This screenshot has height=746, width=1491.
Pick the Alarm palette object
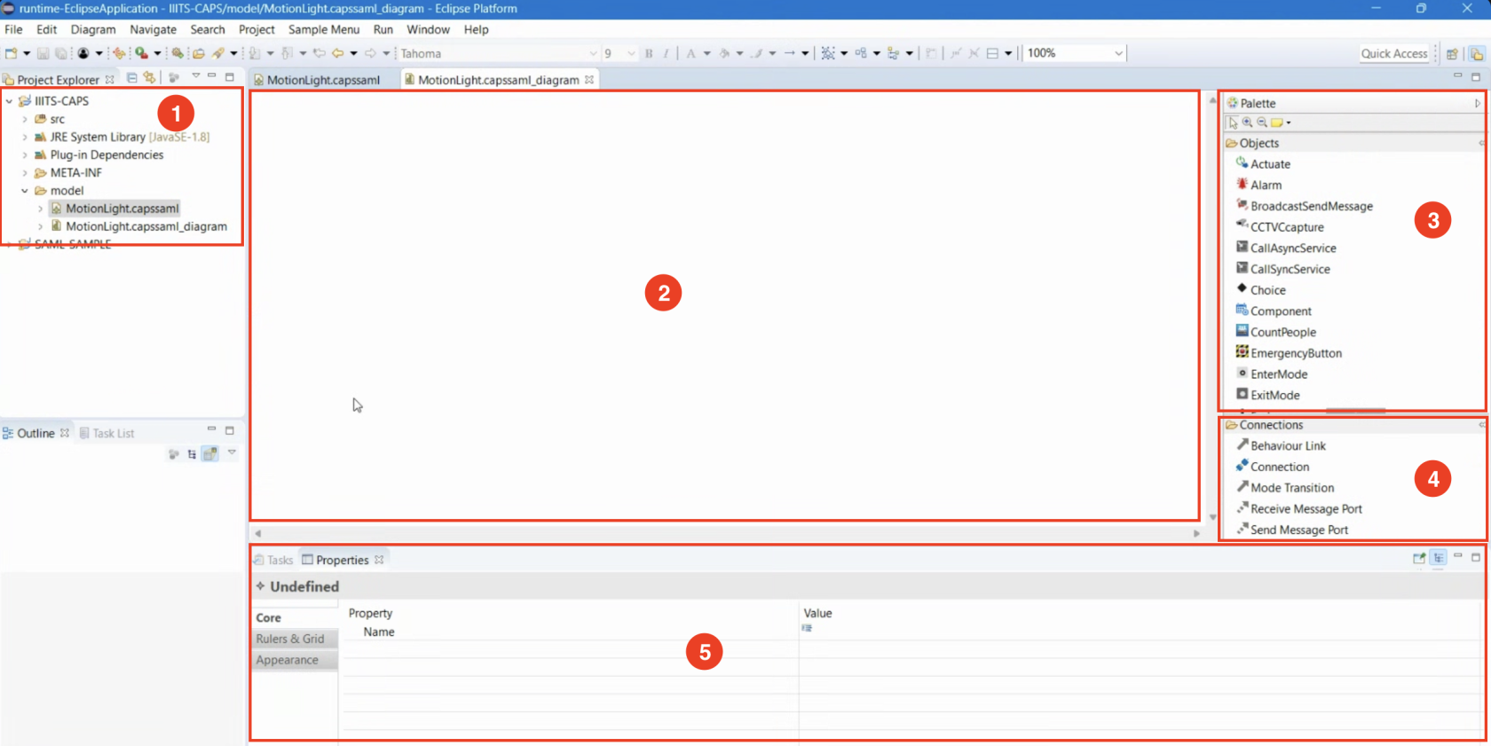(1265, 185)
